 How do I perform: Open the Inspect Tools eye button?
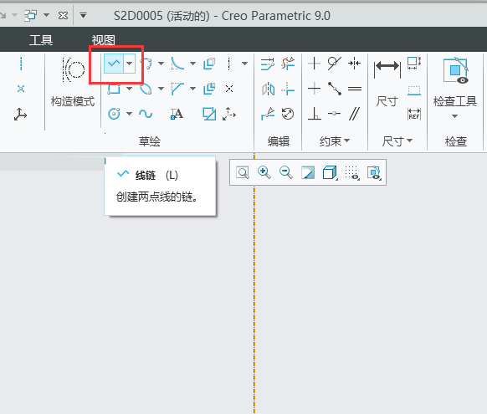(455, 87)
